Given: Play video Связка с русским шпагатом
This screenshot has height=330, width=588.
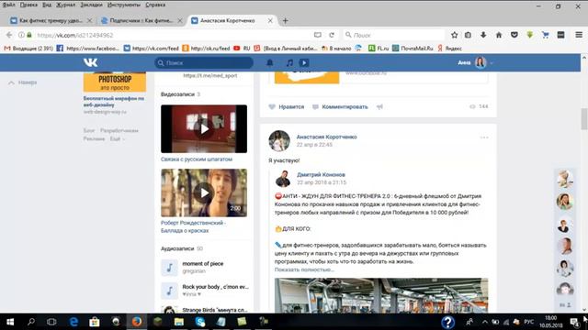Looking at the screenshot, I should [204, 128].
